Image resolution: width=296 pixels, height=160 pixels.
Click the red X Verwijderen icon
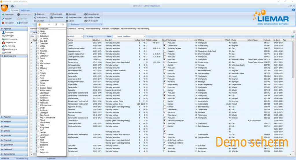3,23
